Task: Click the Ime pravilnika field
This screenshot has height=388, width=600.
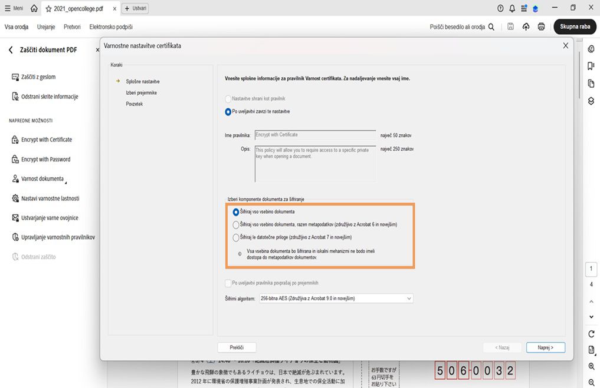Action: [315, 135]
